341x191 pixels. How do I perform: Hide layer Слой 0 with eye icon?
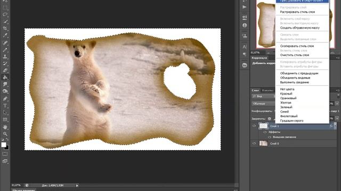coord(254,143)
